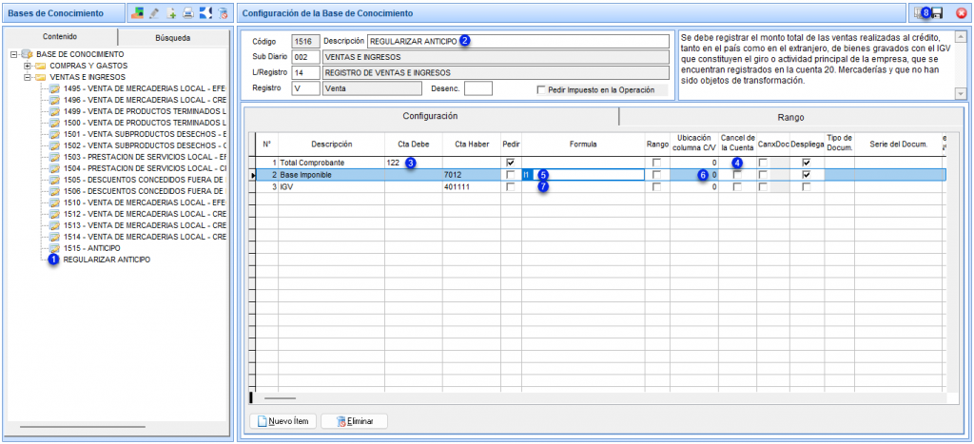Image resolution: width=974 pixels, height=444 pixels.
Task: Check Pedir for the IGV row
Action: [511, 186]
